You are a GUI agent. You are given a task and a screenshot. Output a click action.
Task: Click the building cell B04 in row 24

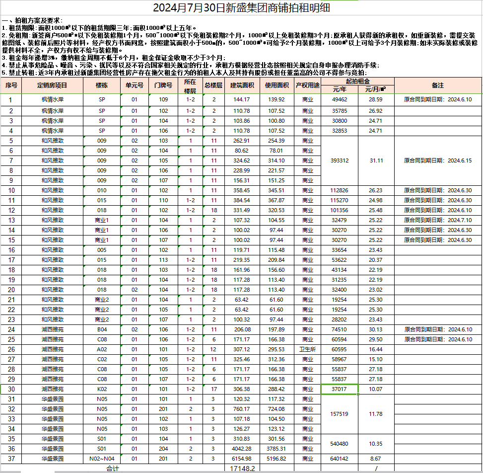click(102, 329)
